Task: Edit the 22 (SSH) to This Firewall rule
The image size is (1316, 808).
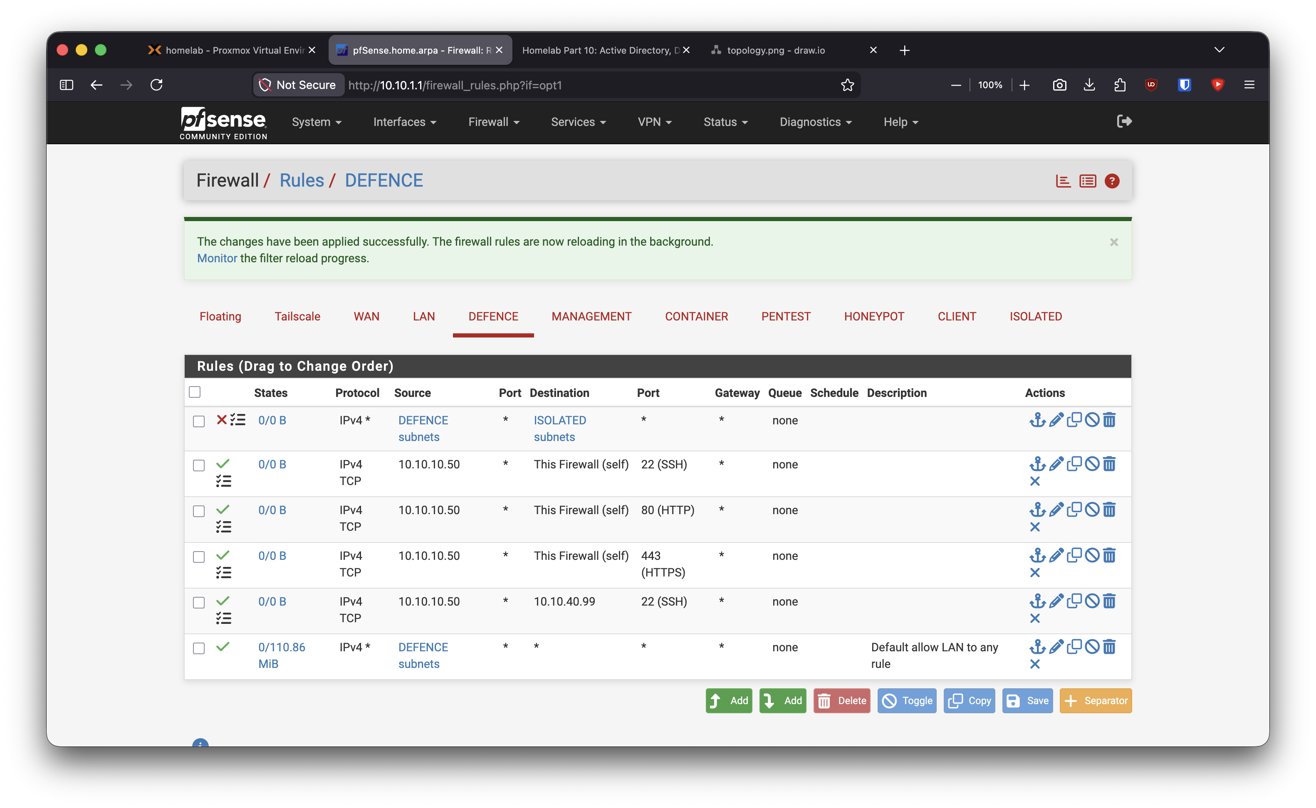Action: tap(1056, 463)
